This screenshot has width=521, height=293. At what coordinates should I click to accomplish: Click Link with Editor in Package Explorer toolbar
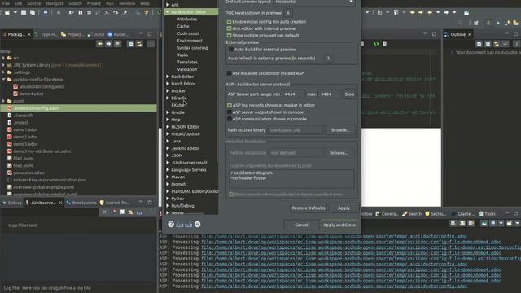(x=139, y=44)
